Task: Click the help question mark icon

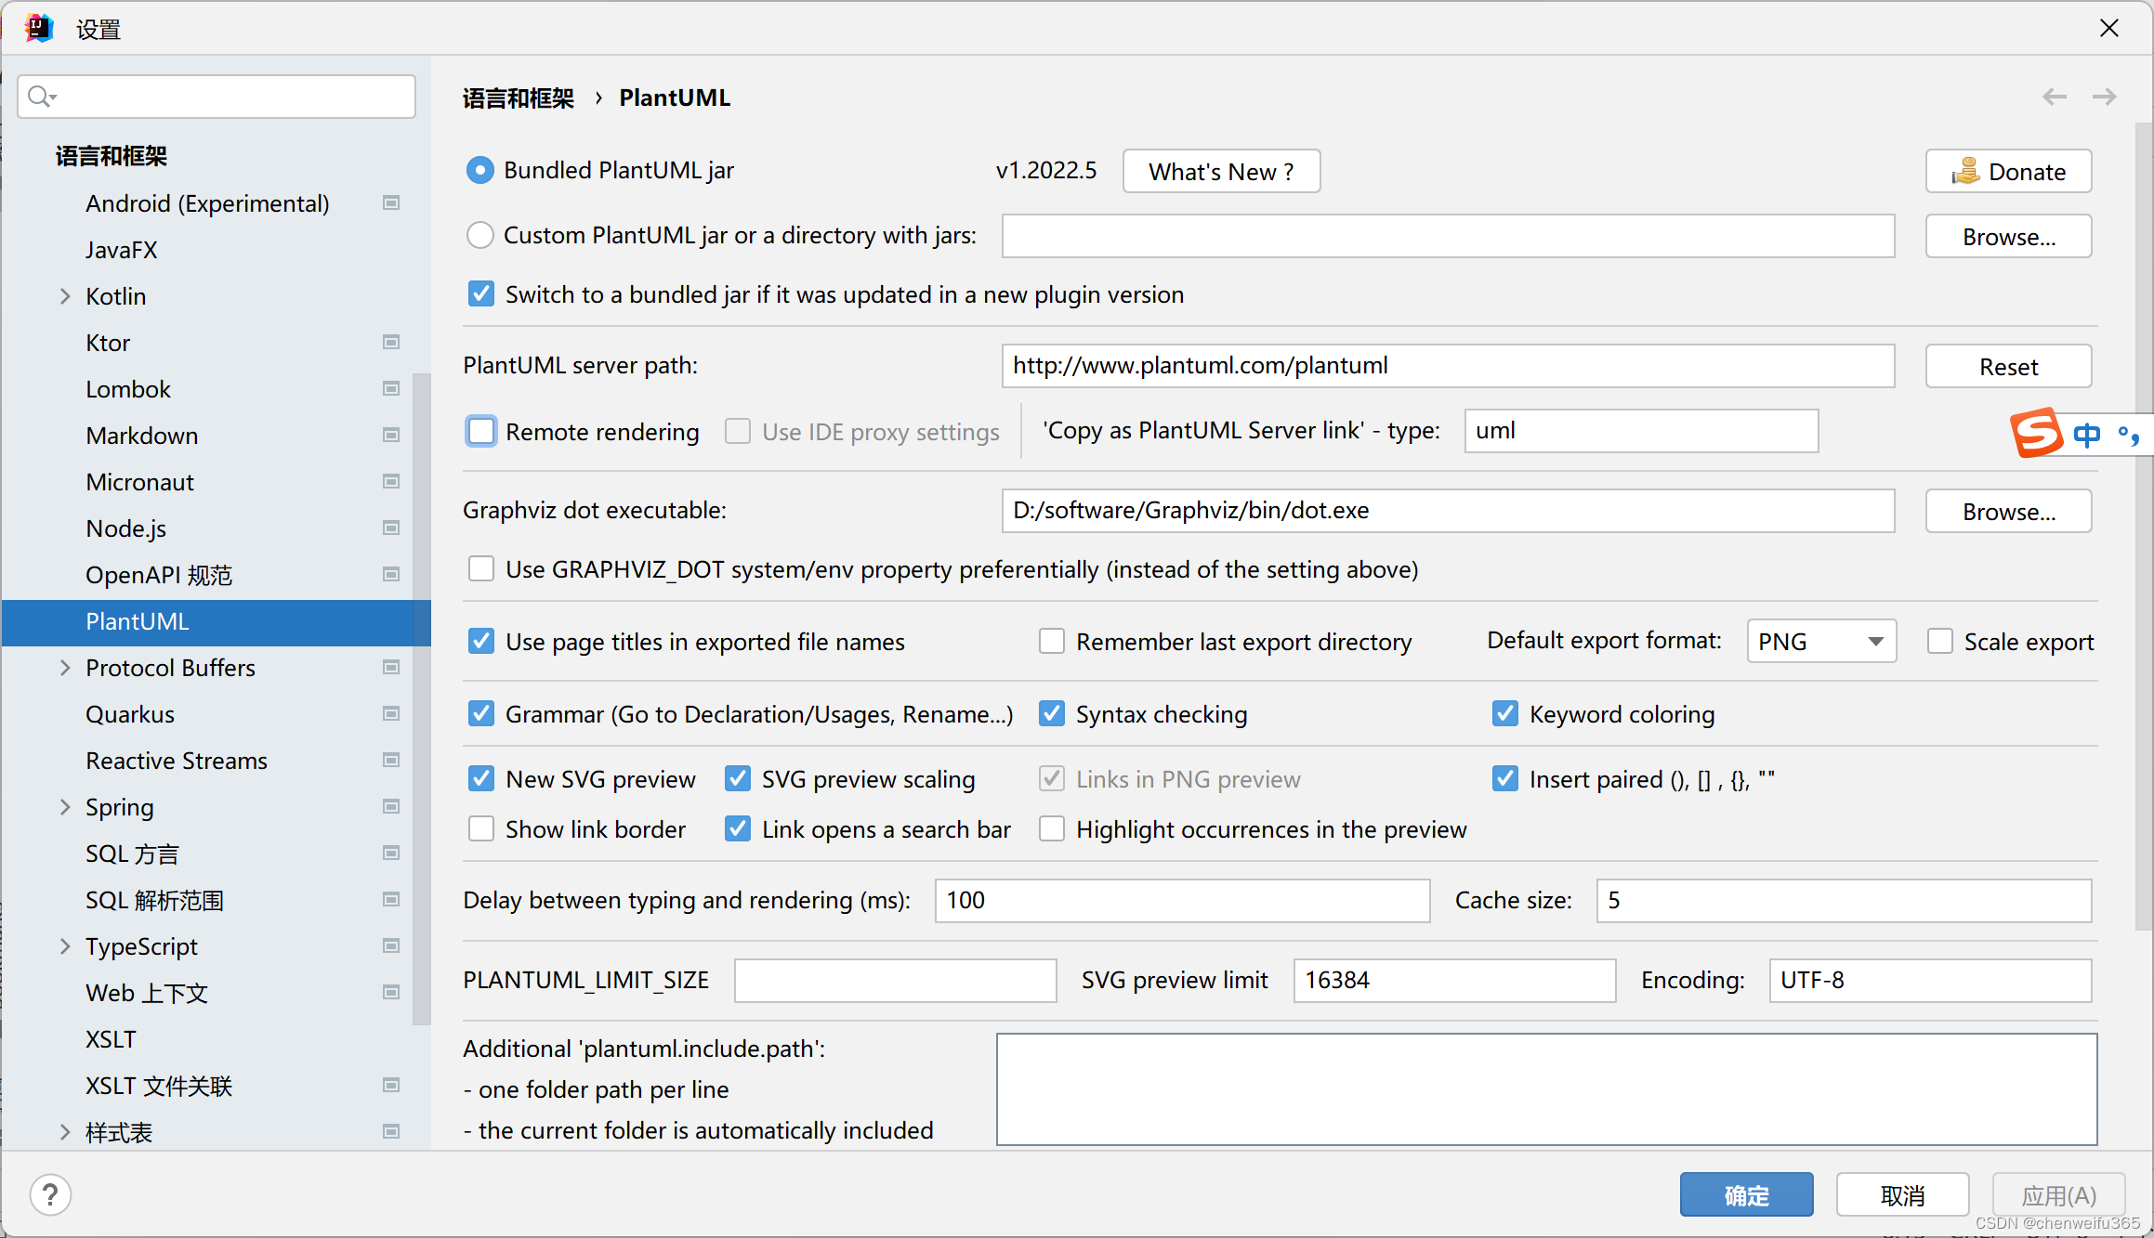Action: tap(50, 1194)
